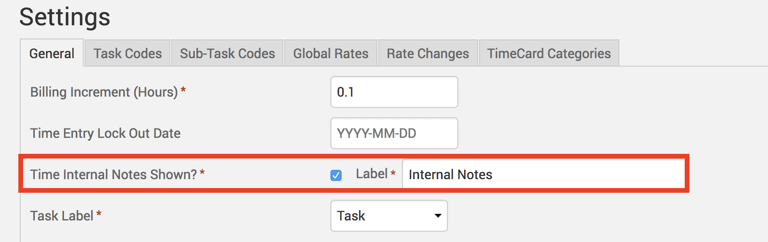Click the required asterisk after Billing Increment

pyautogui.click(x=183, y=91)
